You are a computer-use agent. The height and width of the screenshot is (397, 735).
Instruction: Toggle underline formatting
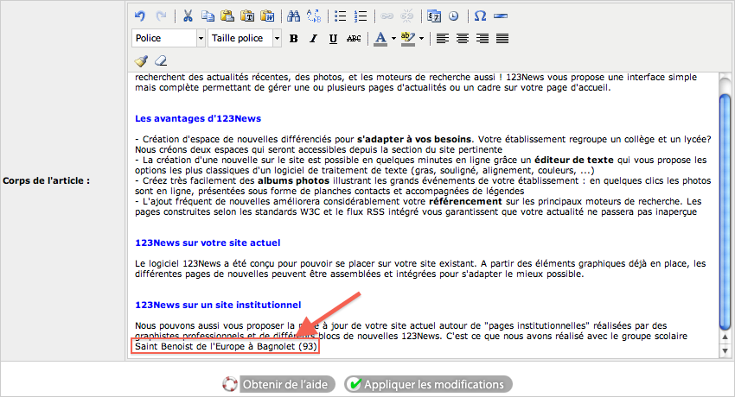[333, 39]
